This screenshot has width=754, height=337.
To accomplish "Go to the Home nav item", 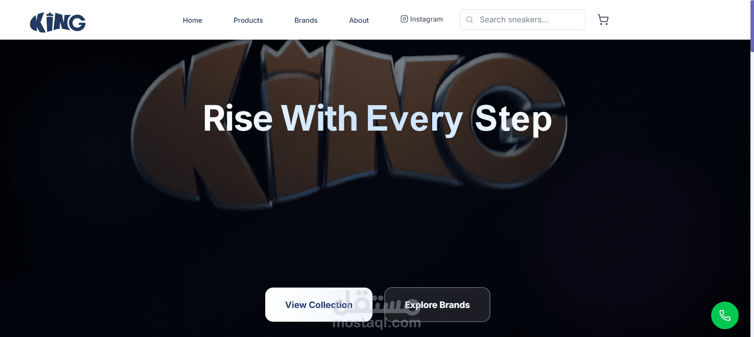I will point(193,20).
